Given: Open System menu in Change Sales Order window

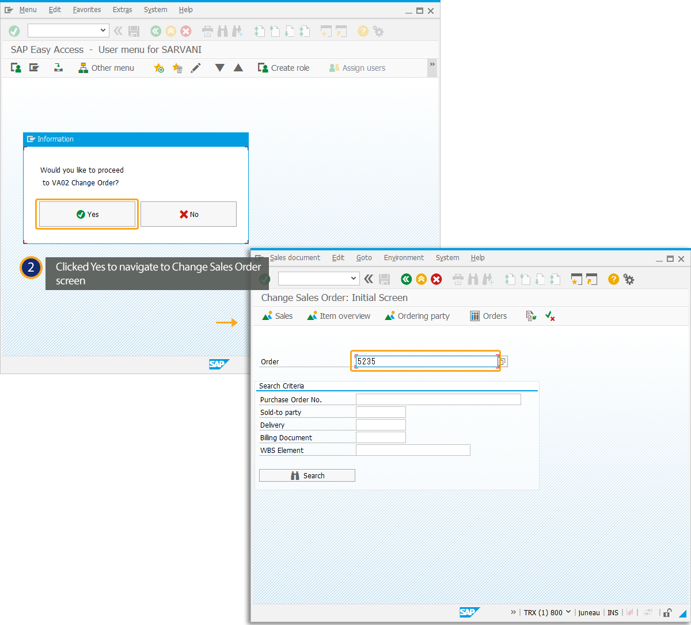Looking at the screenshot, I should coord(447,258).
